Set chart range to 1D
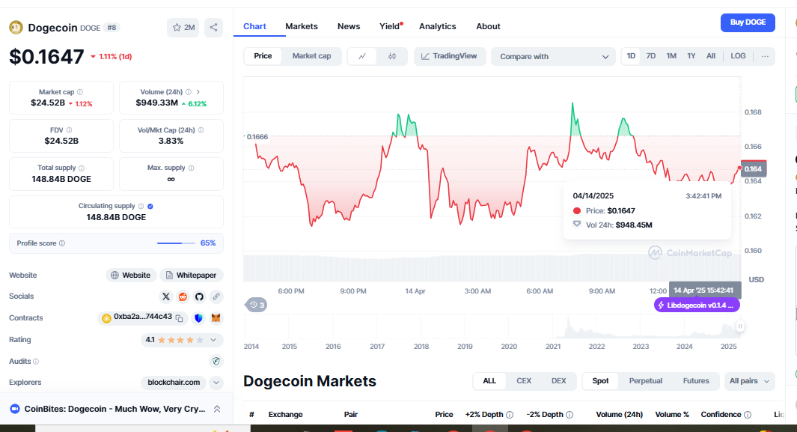 tap(631, 56)
